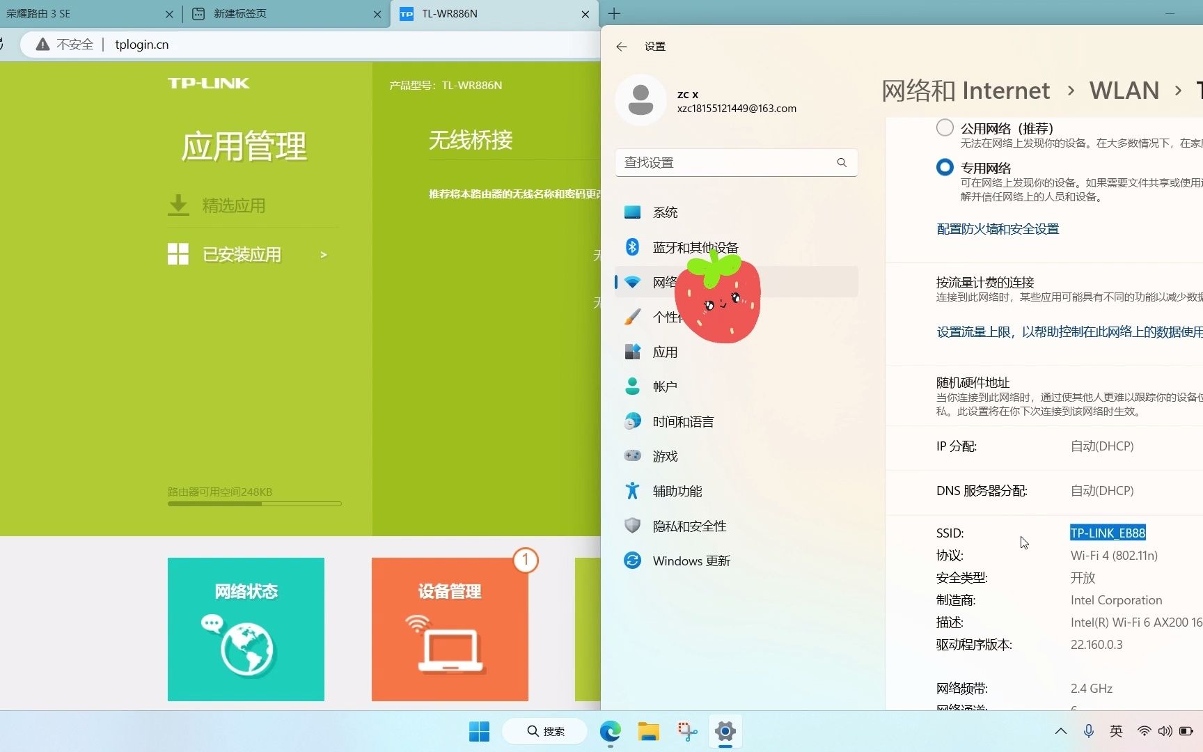Click the network Wi-Fi icon in sidebar
1203x752 pixels.
pyautogui.click(x=632, y=282)
